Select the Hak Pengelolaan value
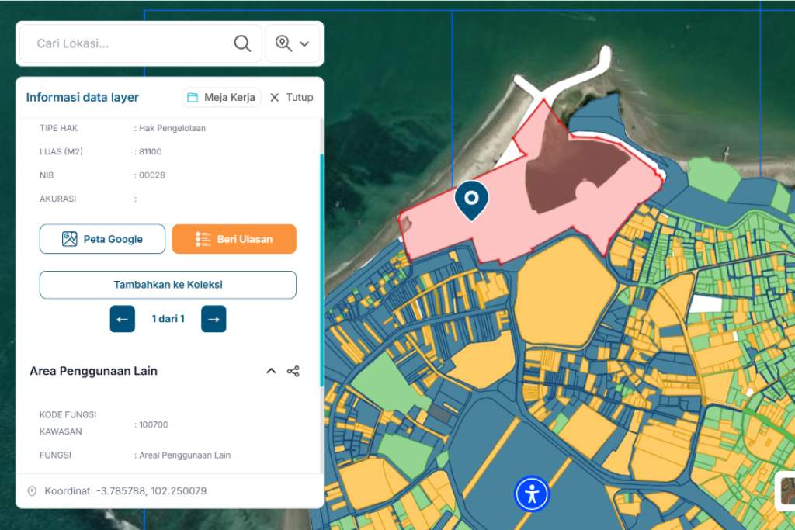This screenshot has height=530, width=795. pos(172,128)
